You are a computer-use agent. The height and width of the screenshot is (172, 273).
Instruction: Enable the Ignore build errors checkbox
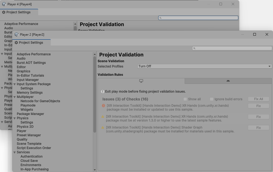[211, 99]
